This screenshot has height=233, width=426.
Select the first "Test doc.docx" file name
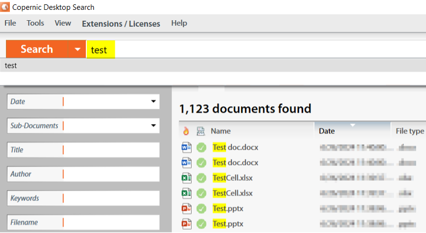(235, 148)
